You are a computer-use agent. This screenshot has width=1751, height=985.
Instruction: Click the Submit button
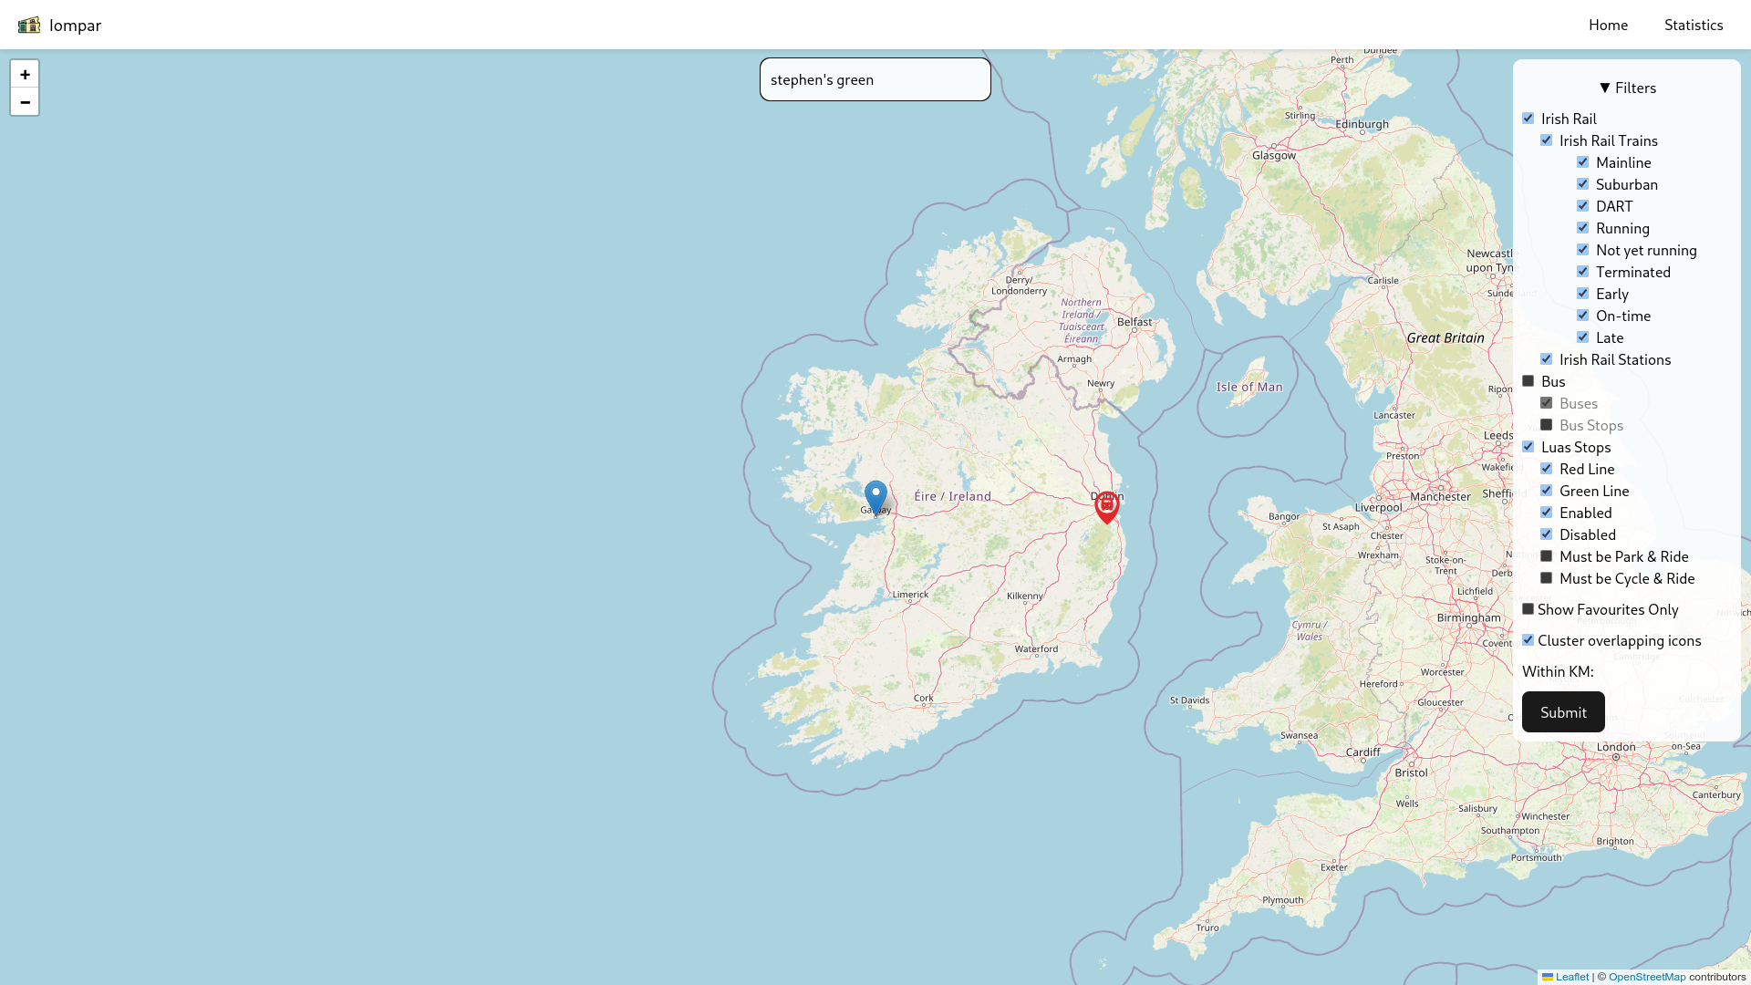pos(1563,712)
